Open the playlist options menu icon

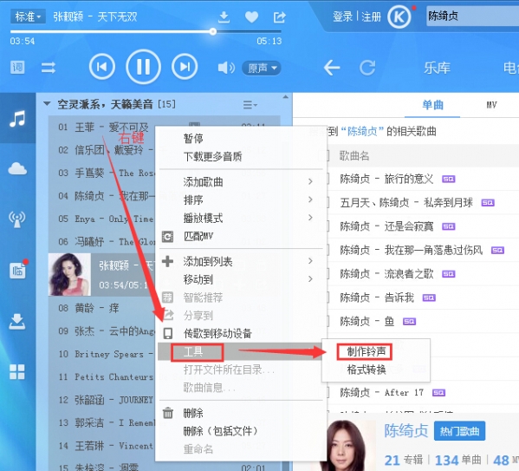[250, 105]
